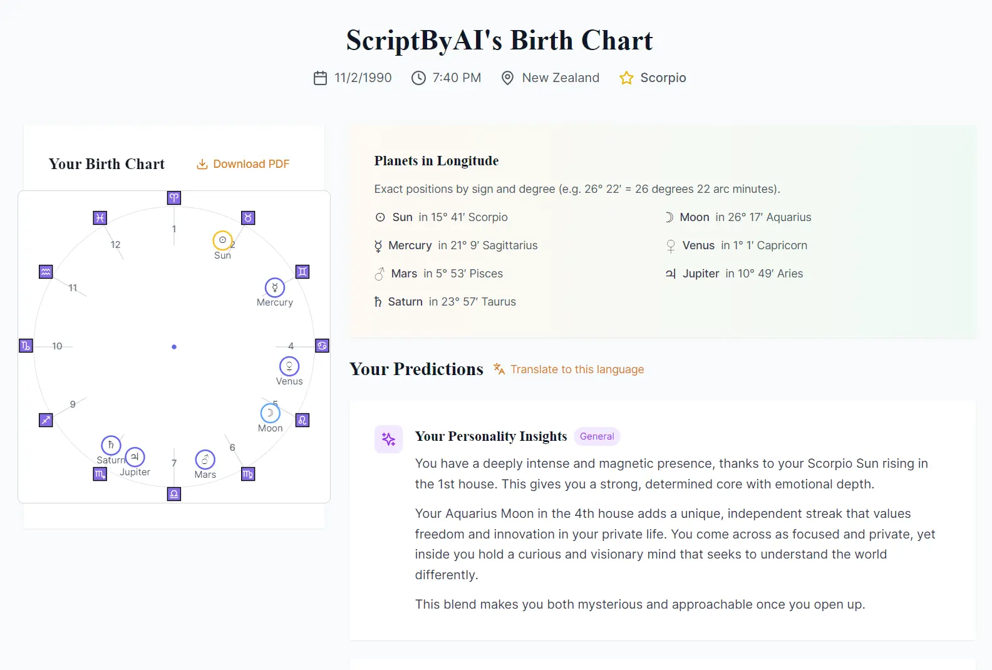This screenshot has width=992, height=670.
Task: Click the Scorpio zodiac glyph on the wheel
Action: 100,474
